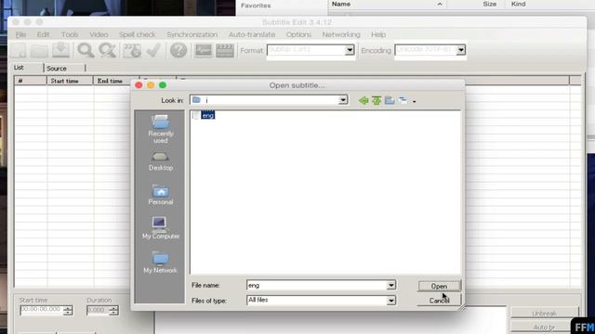The width and height of the screenshot is (595, 334).
Task: Click the New subtitle toolbar icon
Action: click(x=19, y=50)
